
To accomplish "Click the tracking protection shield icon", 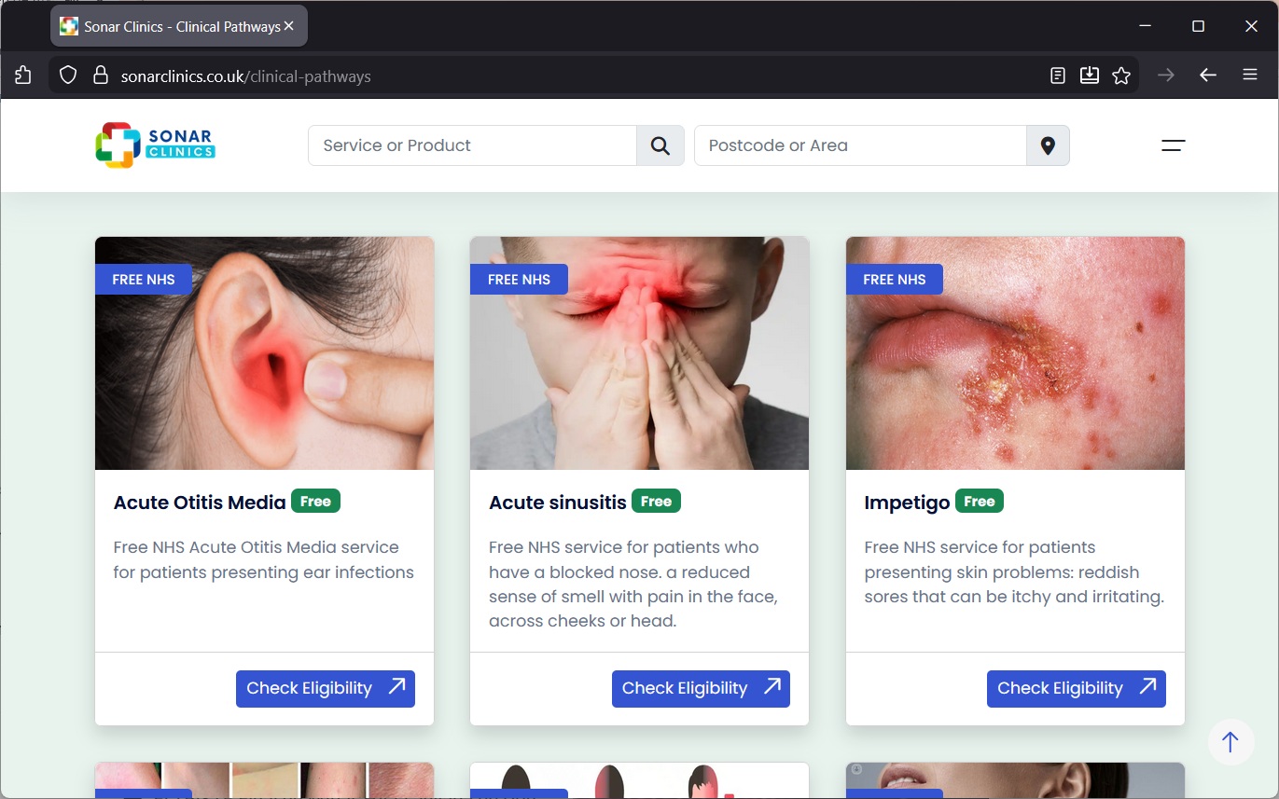I will (x=68, y=76).
